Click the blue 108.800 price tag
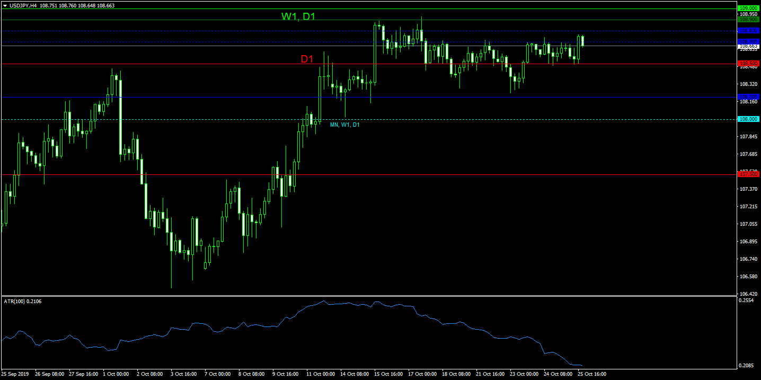Viewport: 761px width, 380px height. [749, 31]
